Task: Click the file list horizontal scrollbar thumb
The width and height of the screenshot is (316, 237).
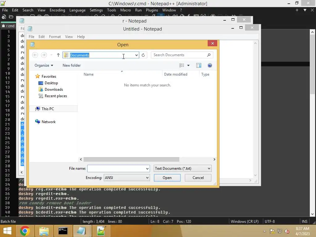Action: (131, 160)
